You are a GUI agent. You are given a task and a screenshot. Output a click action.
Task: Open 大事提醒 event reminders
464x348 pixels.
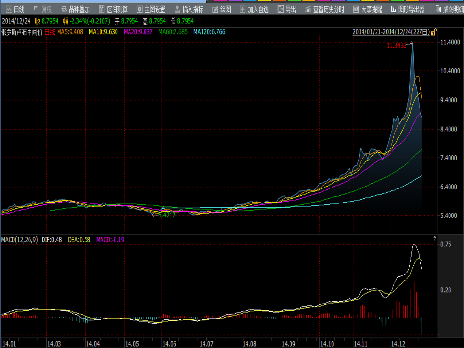[x=368, y=10]
